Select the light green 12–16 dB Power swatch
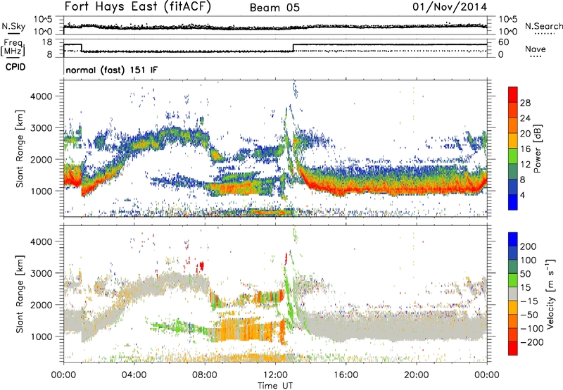 point(513,156)
